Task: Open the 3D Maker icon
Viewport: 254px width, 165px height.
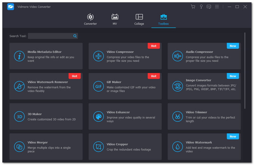Action: tap(19, 116)
